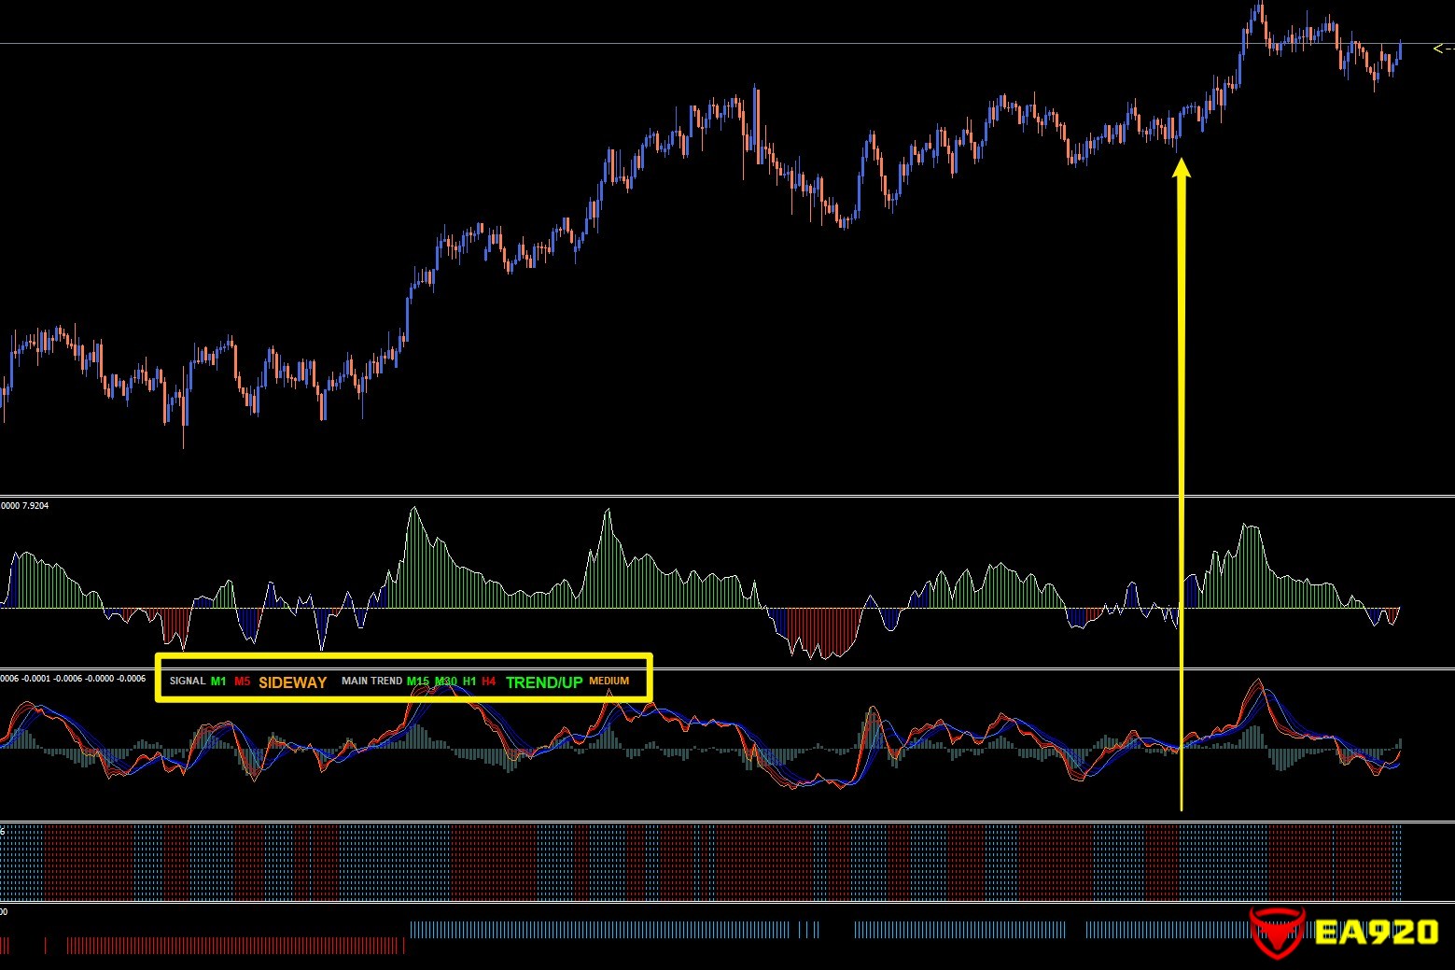This screenshot has height=970, width=1455.
Task: Click the green TREND/UP status text
Action: tap(543, 682)
